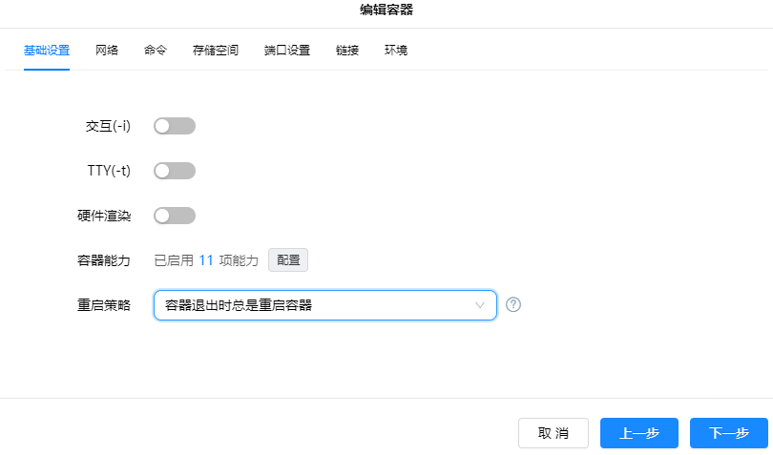This screenshot has width=773, height=455.
Task: Click the blue 11 enabled capabilities number
Action: point(206,260)
